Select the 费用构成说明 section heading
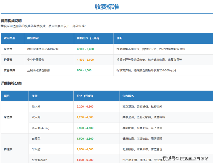This screenshot has width=213, height=163. pyautogui.click(x=11, y=21)
